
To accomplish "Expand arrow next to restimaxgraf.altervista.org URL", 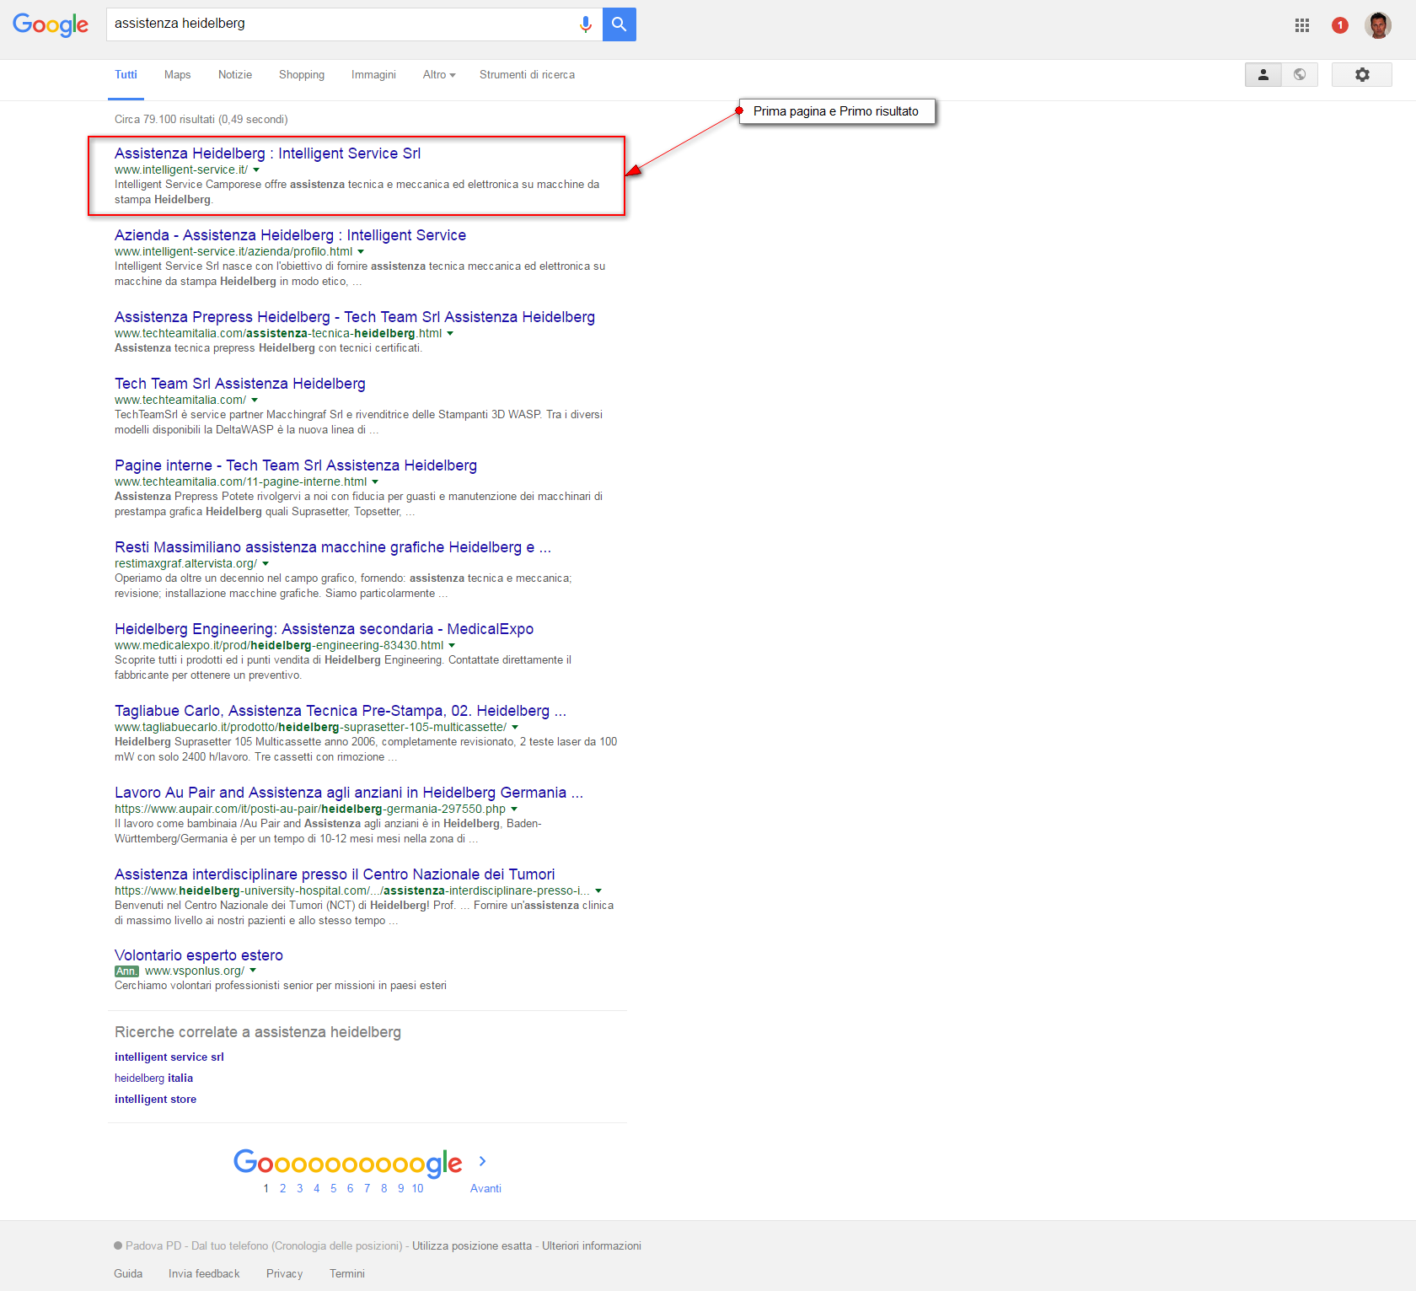I will click(x=265, y=563).
